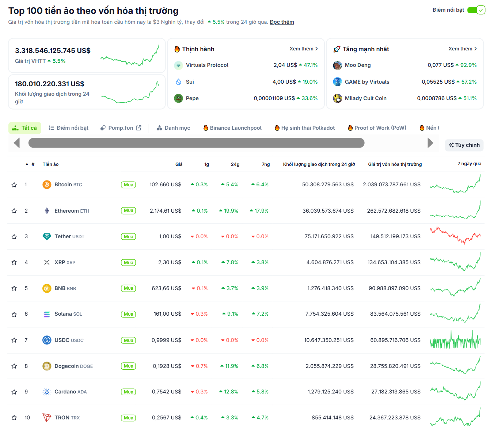
Task: Click the Mua button for Bitcoin
Action: [x=128, y=185]
